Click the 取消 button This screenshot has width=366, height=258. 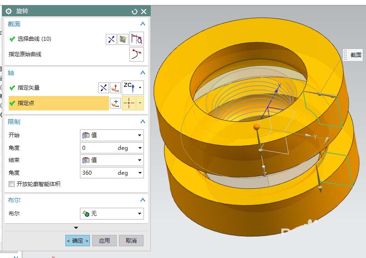[131, 240]
